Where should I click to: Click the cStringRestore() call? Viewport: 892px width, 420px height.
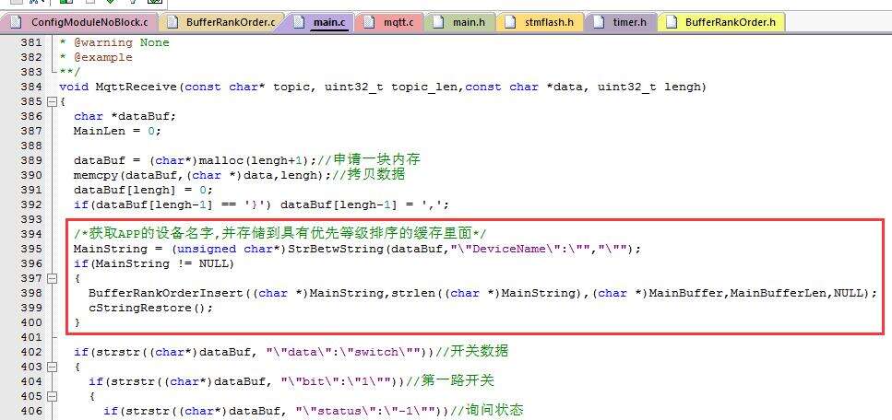coord(150,308)
